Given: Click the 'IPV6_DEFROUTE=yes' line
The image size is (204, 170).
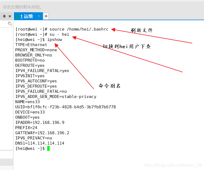Looking at the screenshot, I should (x=36, y=86).
